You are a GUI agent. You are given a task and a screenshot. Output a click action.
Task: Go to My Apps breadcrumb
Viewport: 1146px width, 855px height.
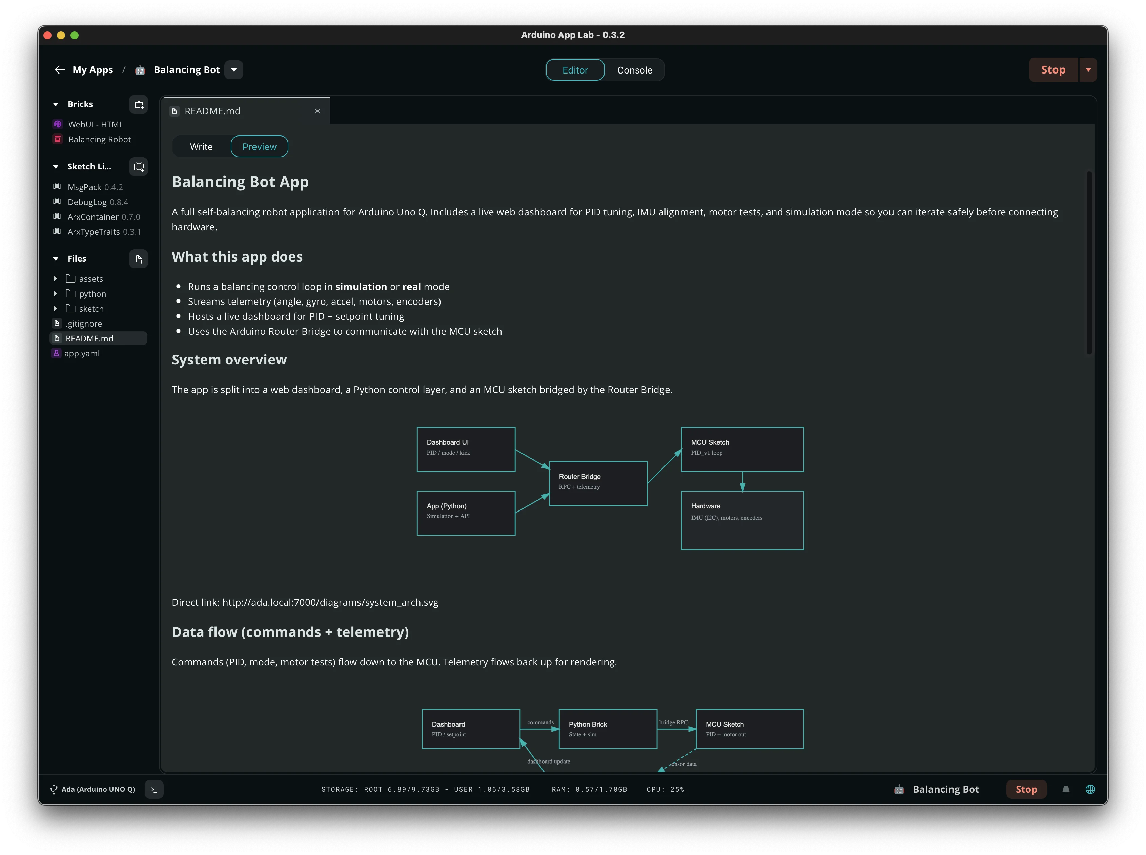[93, 70]
